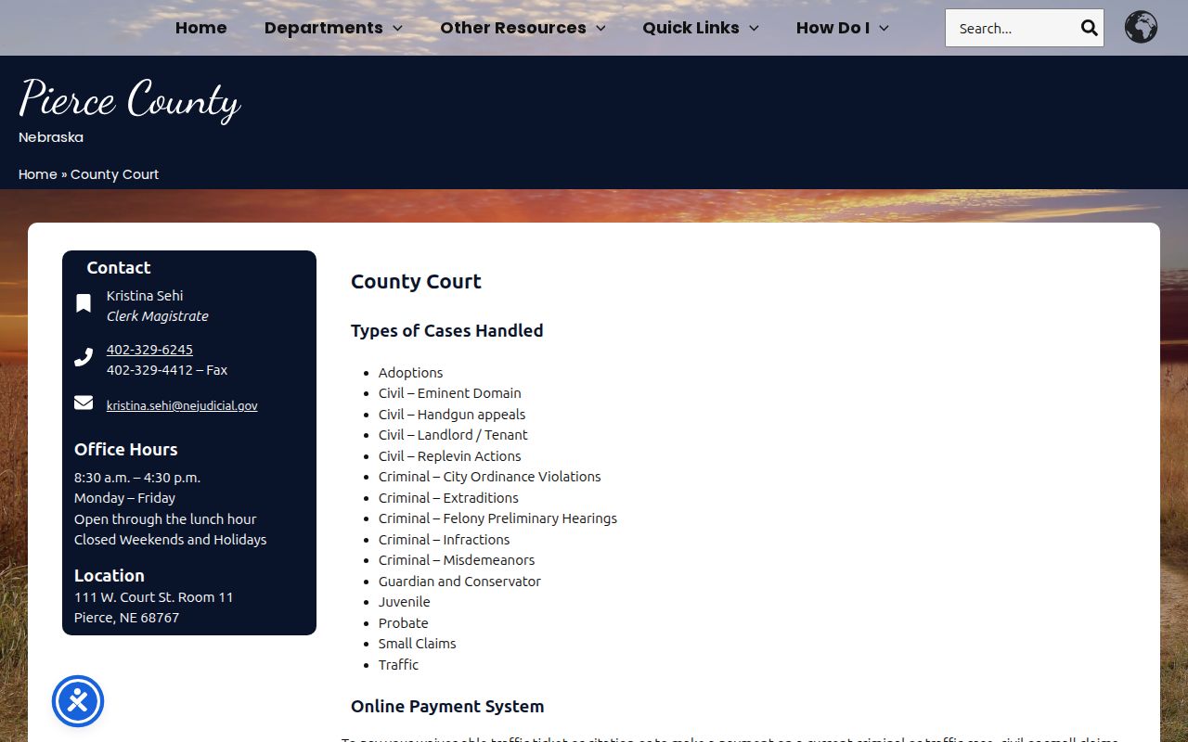This screenshot has height=742, width=1188.
Task: Click Civil – Eminent Domain list item
Action: pos(449,393)
